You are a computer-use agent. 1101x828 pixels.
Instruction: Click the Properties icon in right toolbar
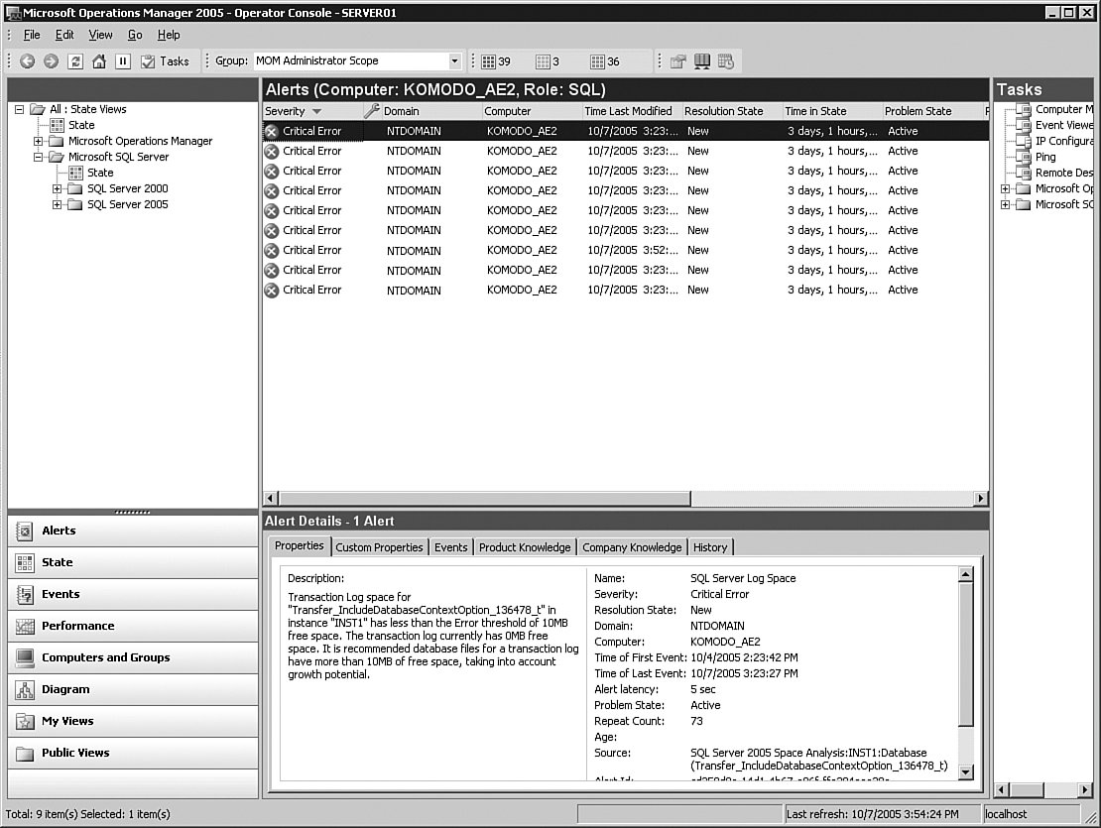678,61
